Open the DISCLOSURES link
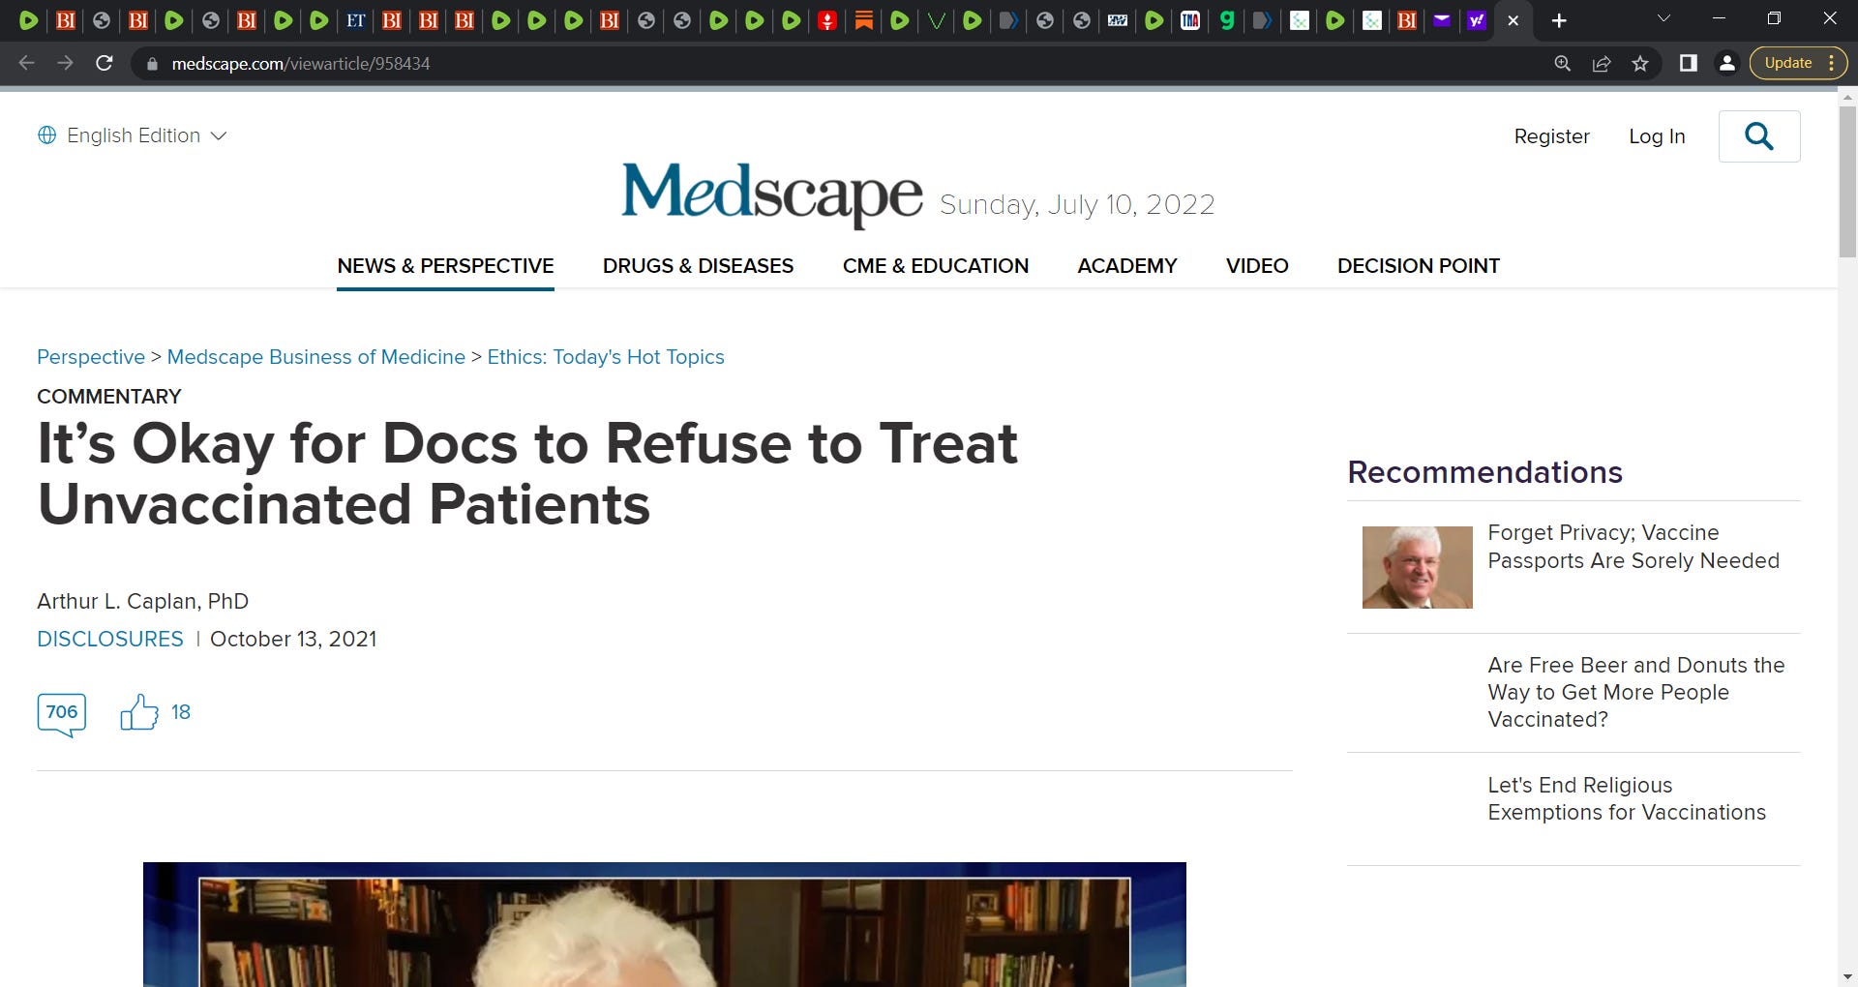Viewport: 1858px width, 987px height. click(110, 640)
